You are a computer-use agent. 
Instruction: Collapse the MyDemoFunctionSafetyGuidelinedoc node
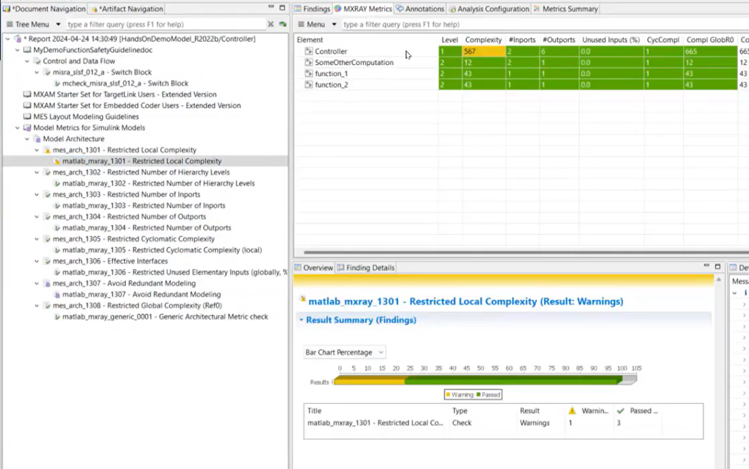[17, 50]
